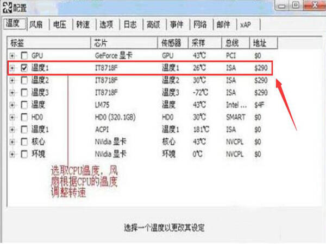326x244 pixels.
Task: Click the $4F address cell
Action: point(259,105)
